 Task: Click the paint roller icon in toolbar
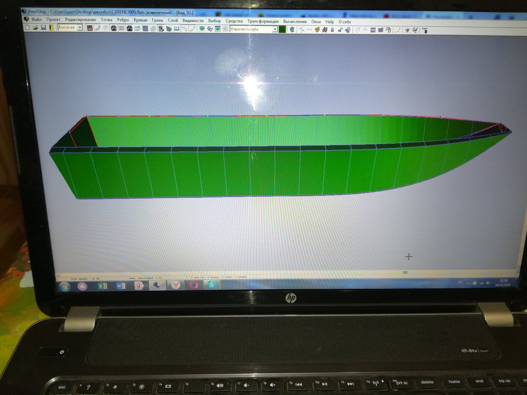click(425, 30)
